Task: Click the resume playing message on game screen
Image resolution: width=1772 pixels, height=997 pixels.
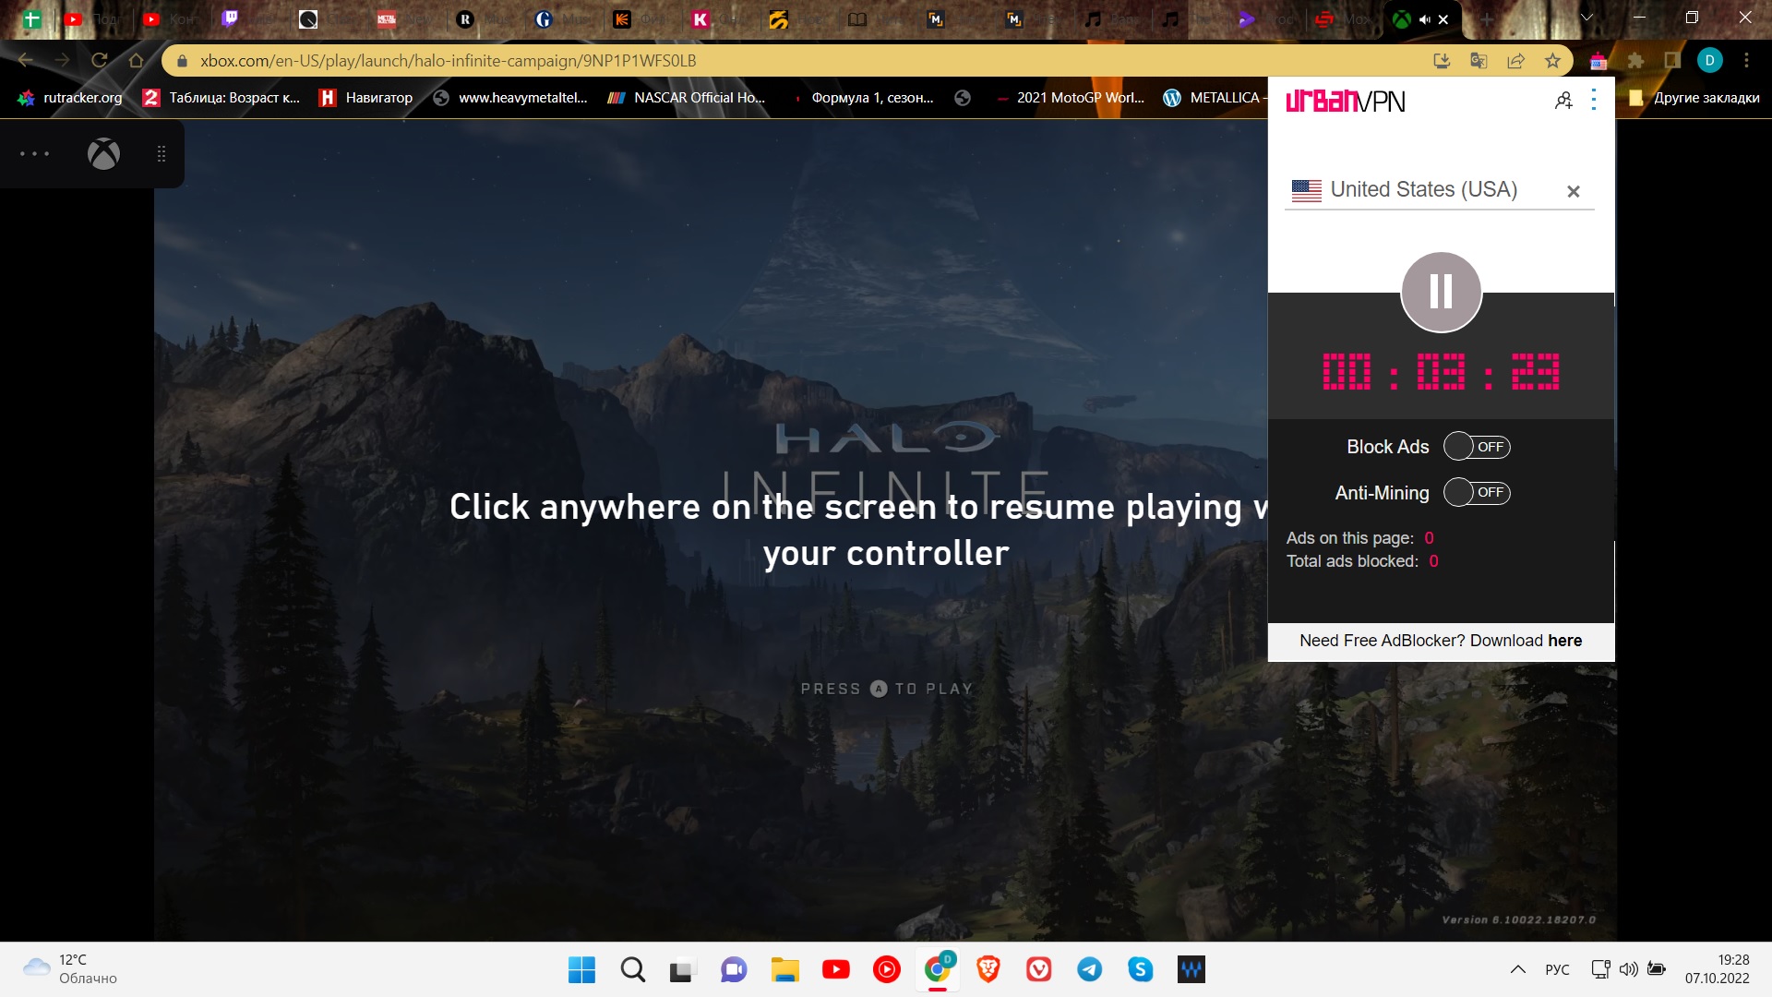Action: 858,530
